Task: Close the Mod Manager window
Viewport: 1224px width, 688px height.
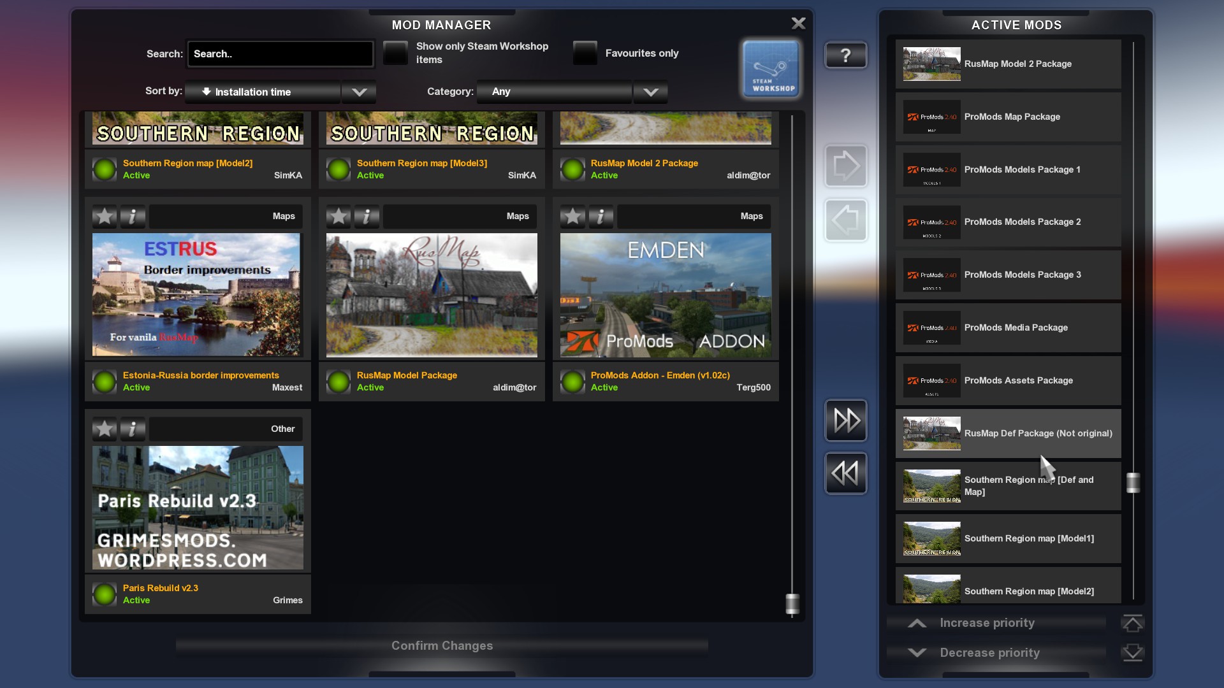Action: (x=798, y=24)
